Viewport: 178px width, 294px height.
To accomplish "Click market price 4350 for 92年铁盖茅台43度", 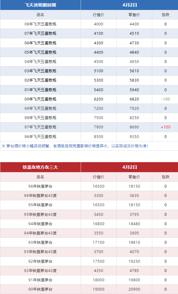I will point(99,271).
